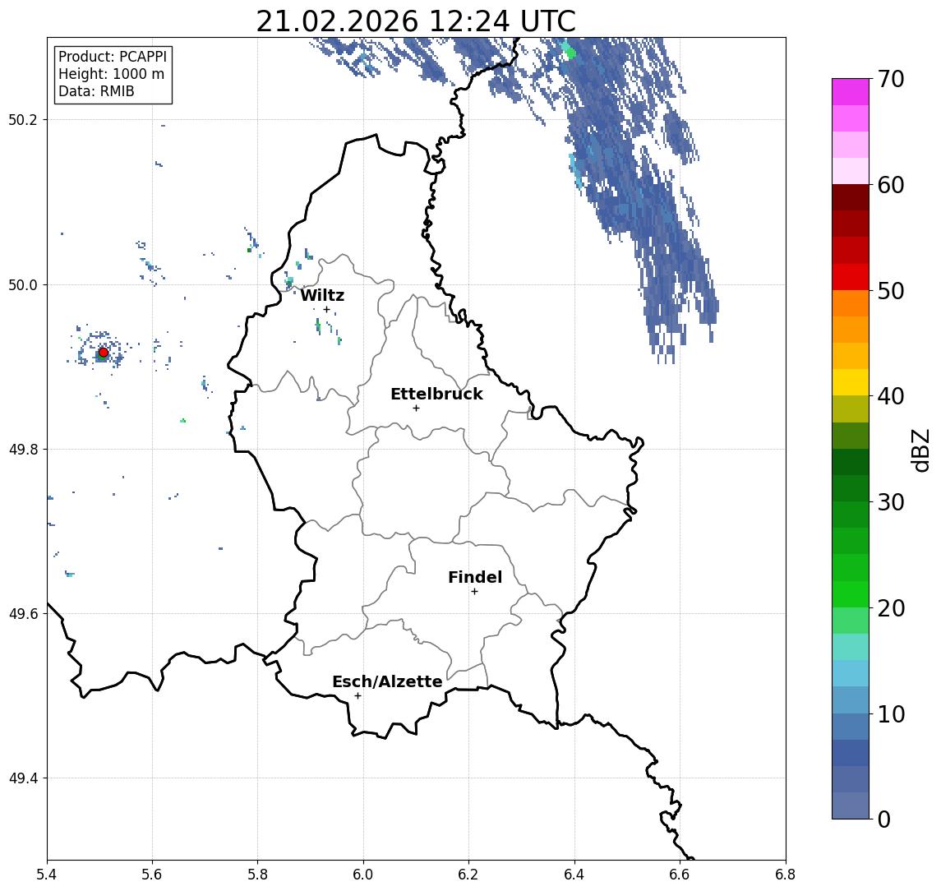Click the colorbar tick label 60
Image resolution: width=941 pixels, height=891 pixels.
coord(891,186)
